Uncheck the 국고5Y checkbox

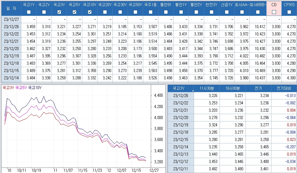coord(74,12)
